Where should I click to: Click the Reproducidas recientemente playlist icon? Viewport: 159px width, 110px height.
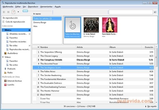point(7,50)
